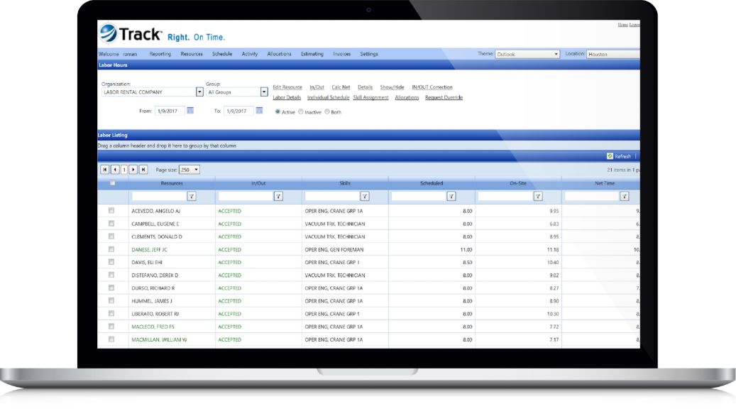Click the Scheduled column filter icon
736x409 pixels.
451,197
